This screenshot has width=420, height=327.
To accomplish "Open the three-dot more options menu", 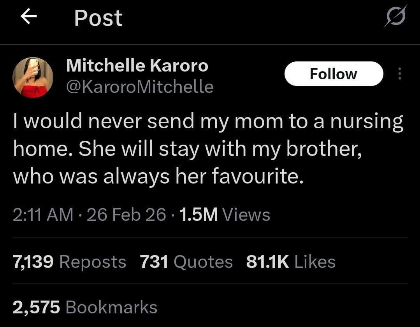I will click(x=399, y=73).
